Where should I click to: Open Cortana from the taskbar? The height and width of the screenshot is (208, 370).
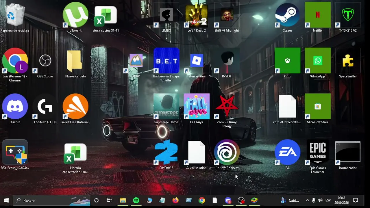coord(97,200)
